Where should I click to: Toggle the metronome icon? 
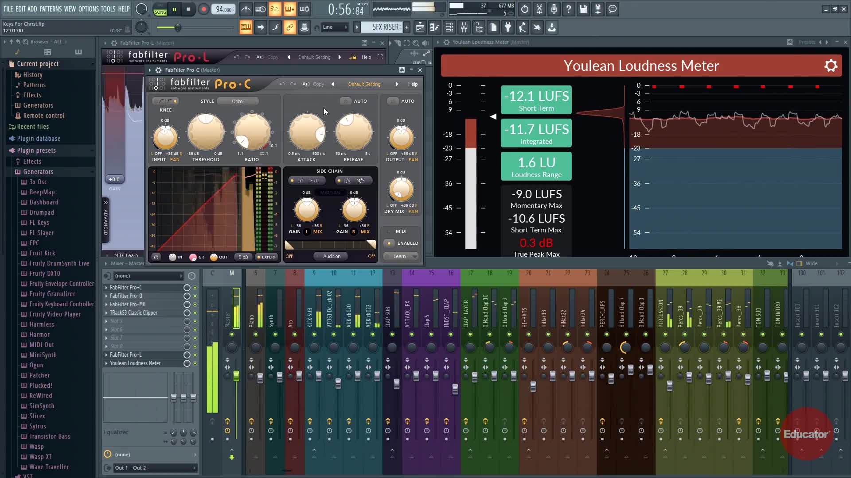click(x=246, y=9)
